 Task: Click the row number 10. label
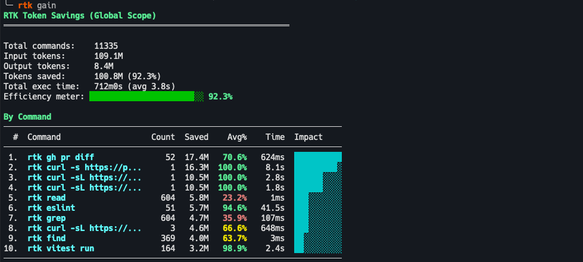(11, 248)
